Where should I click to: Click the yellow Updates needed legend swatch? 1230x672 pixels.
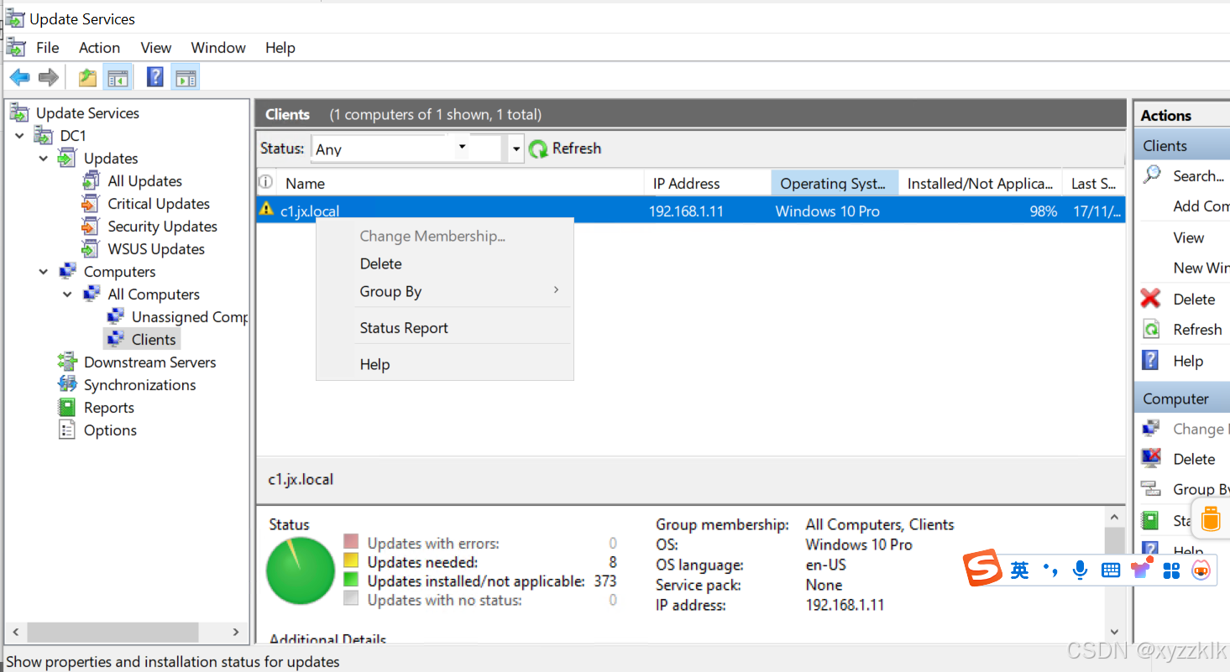(351, 560)
